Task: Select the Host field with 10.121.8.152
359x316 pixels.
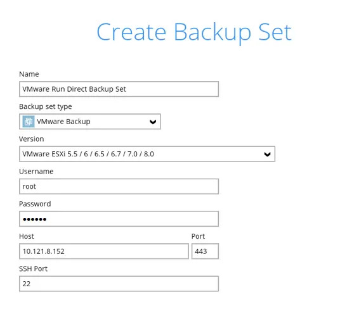Action: click(104, 251)
